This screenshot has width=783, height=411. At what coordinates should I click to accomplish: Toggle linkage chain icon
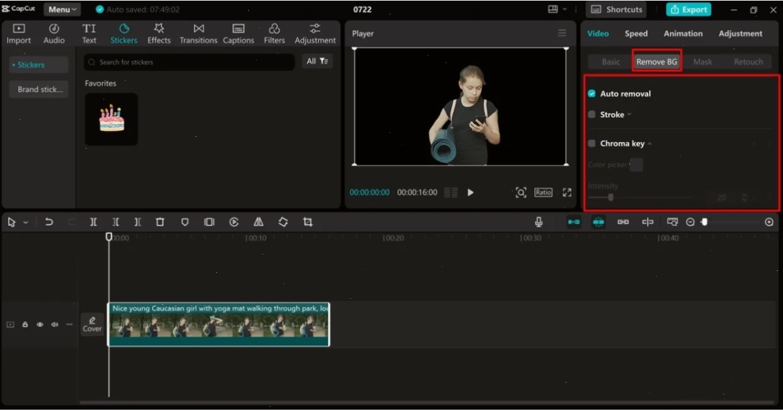(x=623, y=222)
